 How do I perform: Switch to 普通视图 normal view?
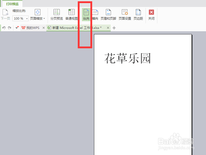point(71,14)
